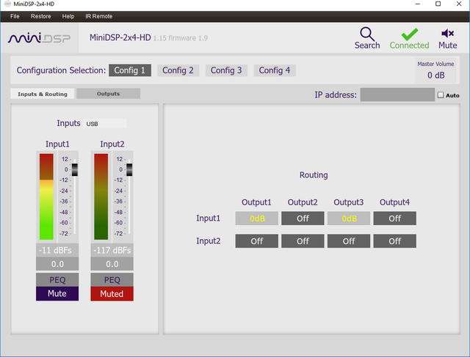Viewport: 470px width, 357px height.
Task: Open the File menu
Action: click(x=15, y=16)
